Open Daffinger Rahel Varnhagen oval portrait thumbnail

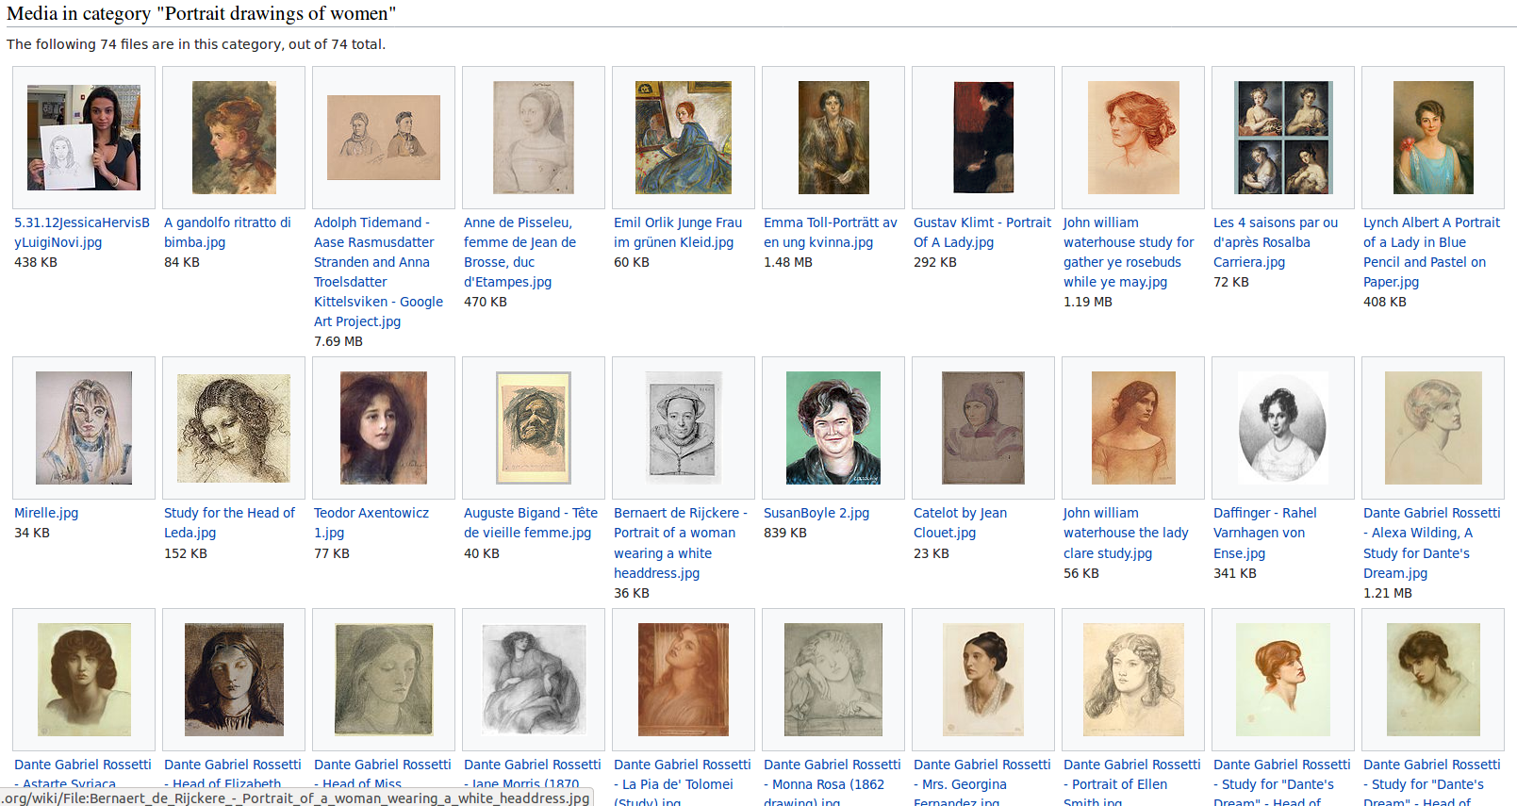(x=1283, y=428)
